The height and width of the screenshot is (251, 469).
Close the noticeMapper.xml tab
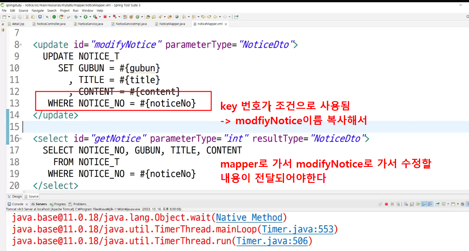click(226, 24)
